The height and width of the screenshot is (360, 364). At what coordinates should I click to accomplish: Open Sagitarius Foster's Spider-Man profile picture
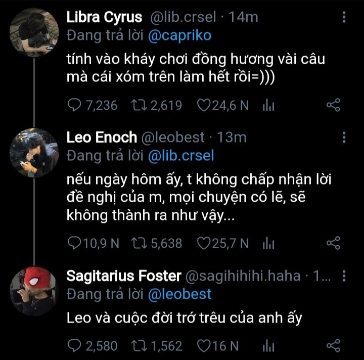34,291
